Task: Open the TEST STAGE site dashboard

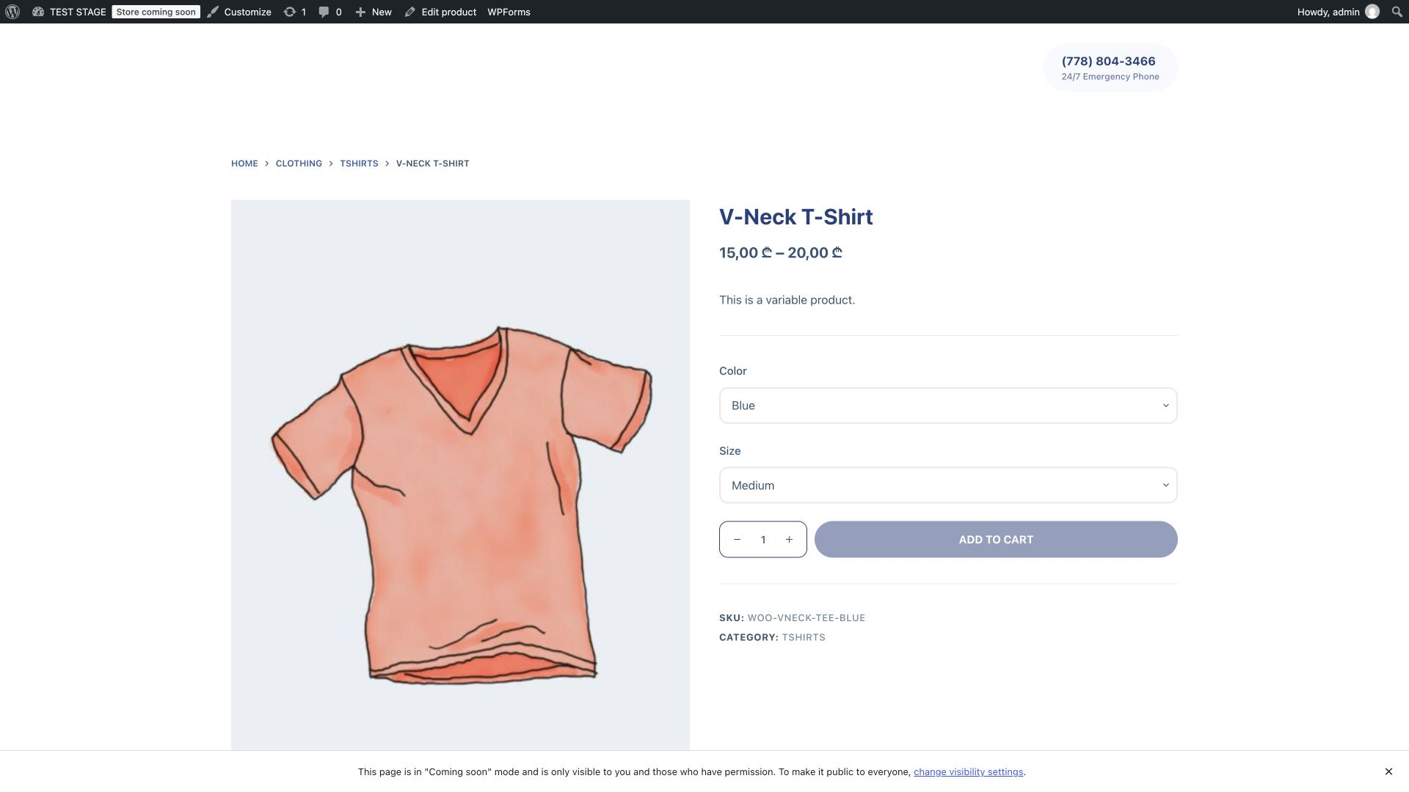Action: pyautogui.click(x=69, y=12)
